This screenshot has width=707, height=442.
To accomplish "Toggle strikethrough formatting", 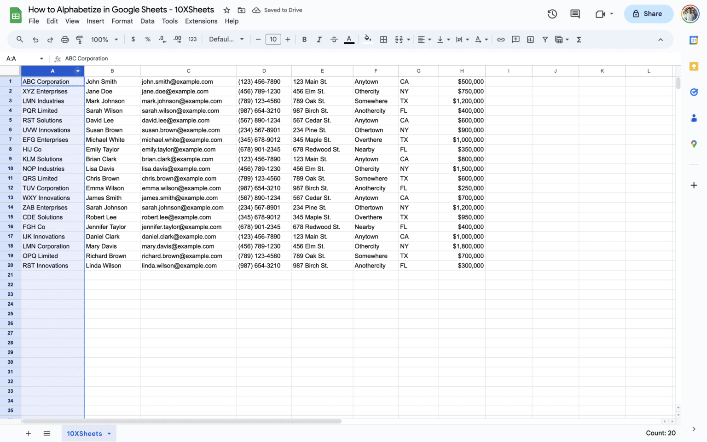I will [x=334, y=40].
